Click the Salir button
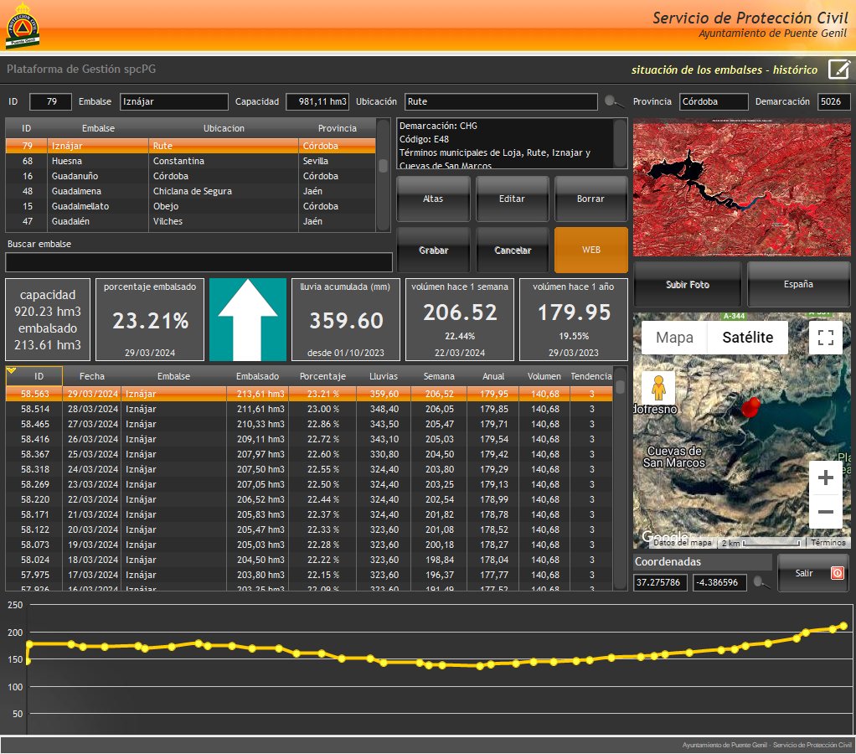The image size is (856, 754). [x=813, y=573]
